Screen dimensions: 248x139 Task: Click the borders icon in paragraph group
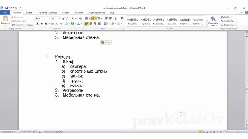(119, 24)
